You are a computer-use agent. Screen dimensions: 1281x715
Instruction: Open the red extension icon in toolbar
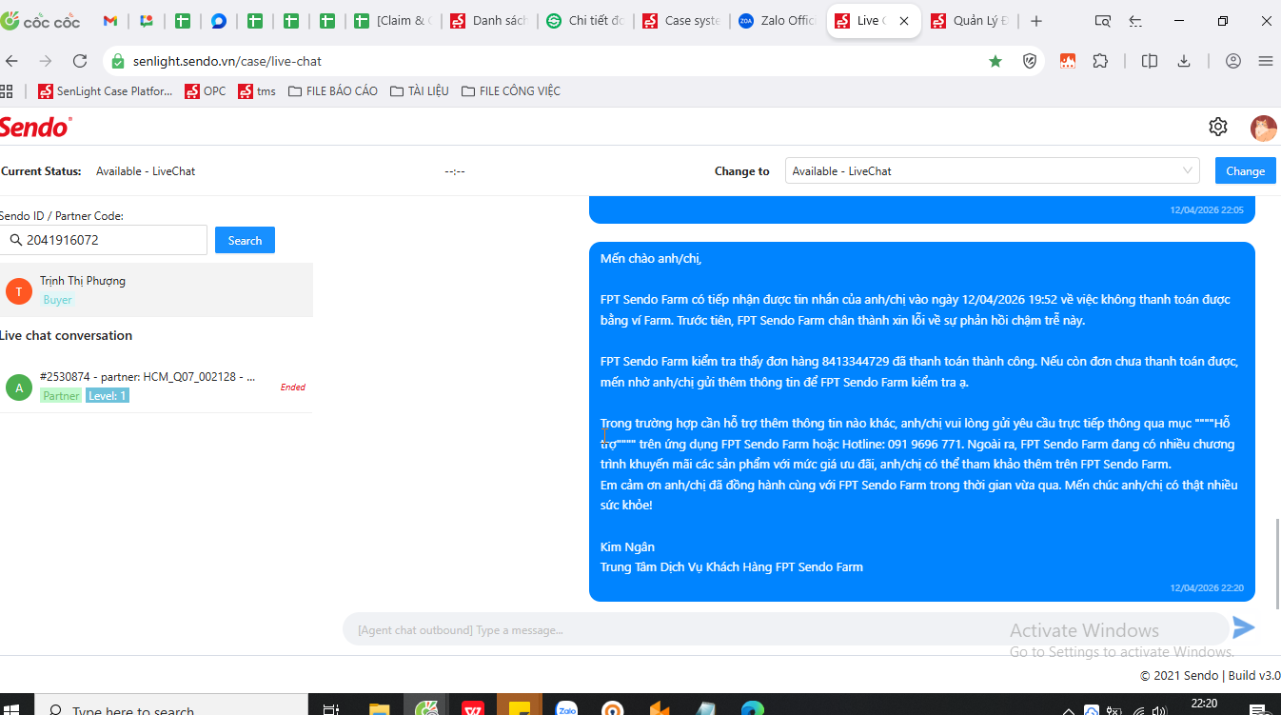coord(1068,61)
